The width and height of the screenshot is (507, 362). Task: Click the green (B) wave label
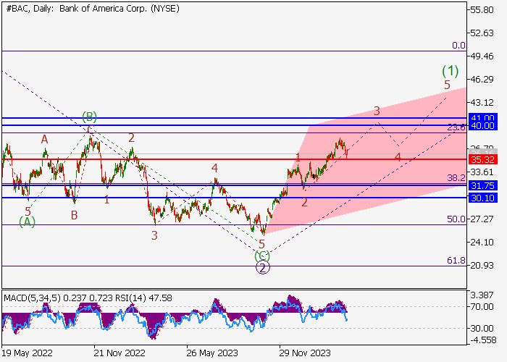89,117
